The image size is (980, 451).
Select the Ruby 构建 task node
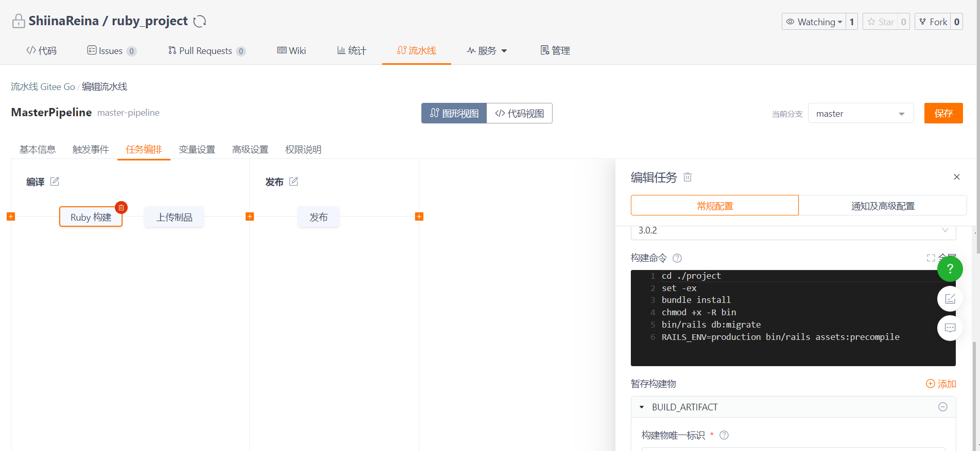(x=91, y=217)
